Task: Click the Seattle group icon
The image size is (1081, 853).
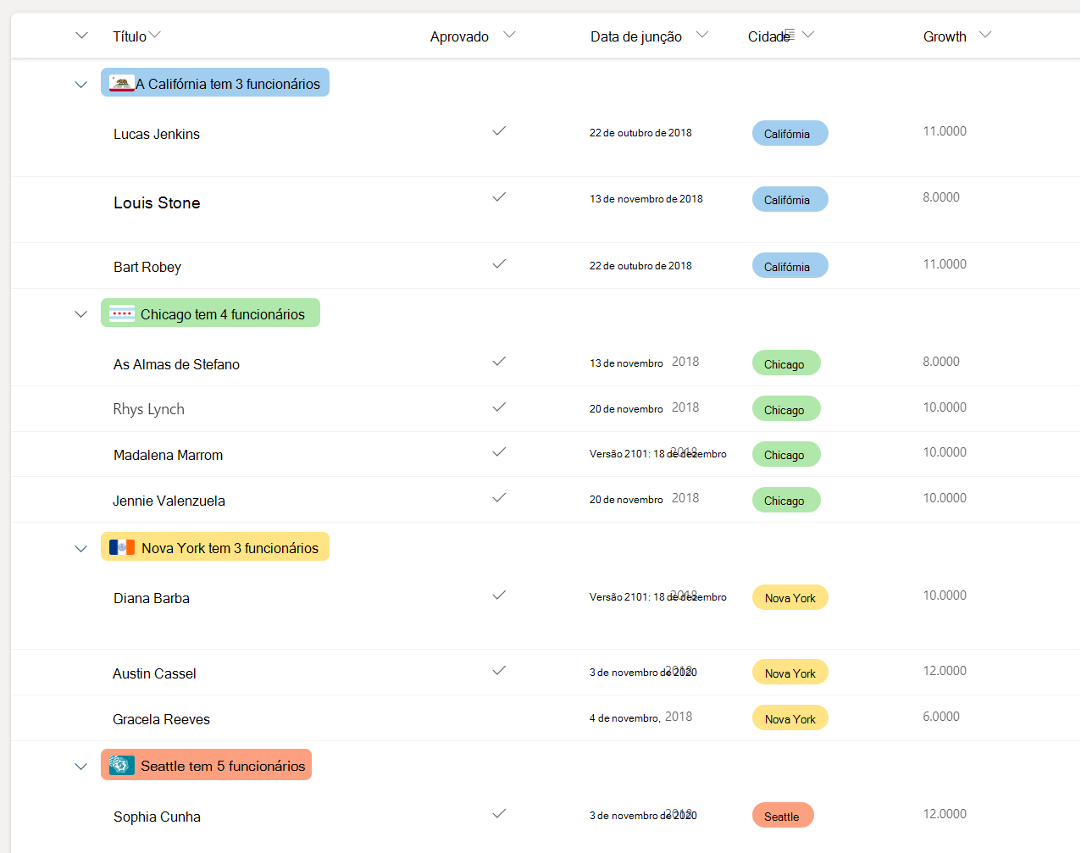Action: pos(122,765)
